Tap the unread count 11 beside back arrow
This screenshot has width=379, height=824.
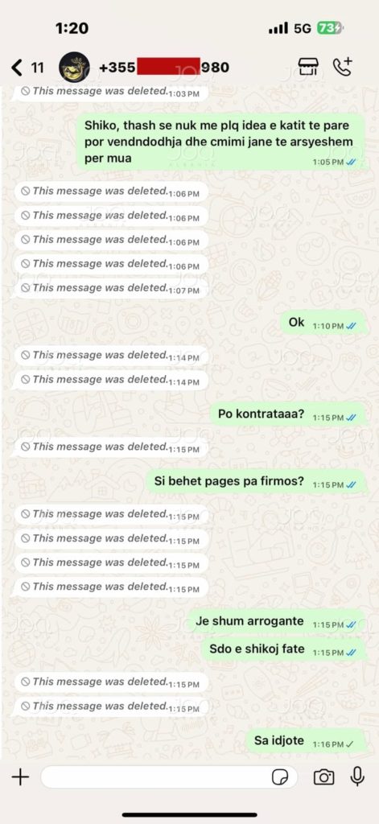(37, 68)
